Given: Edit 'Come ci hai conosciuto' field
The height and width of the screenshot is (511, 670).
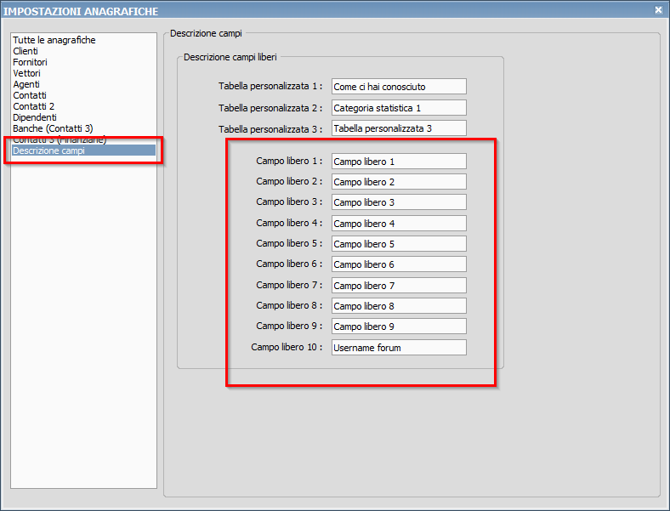Looking at the screenshot, I should pyautogui.click(x=399, y=87).
